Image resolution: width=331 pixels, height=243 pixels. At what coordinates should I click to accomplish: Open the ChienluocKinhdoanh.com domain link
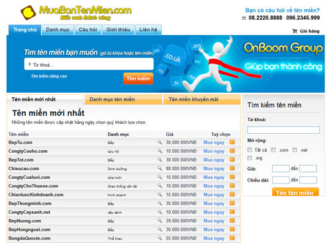point(36,195)
